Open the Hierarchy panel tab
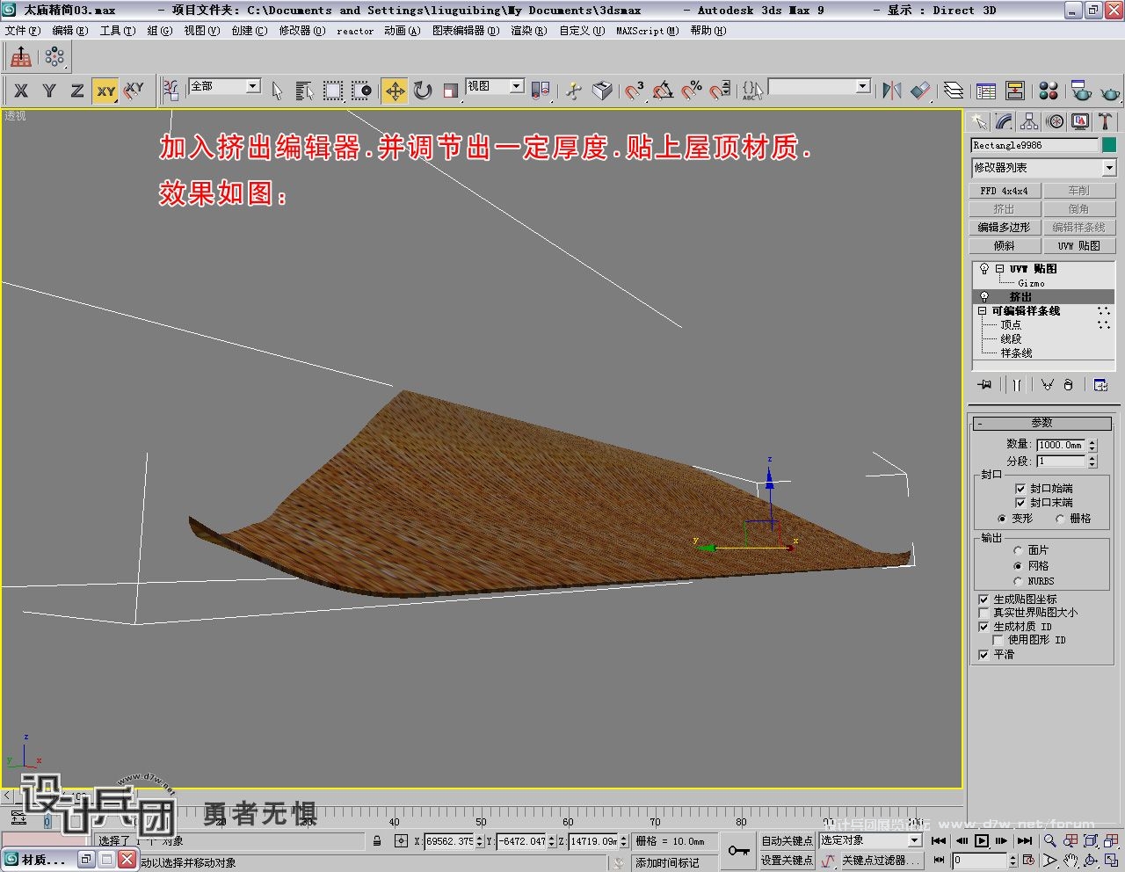The width and height of the screenshot is (1125, 872). click(1029, 121)
